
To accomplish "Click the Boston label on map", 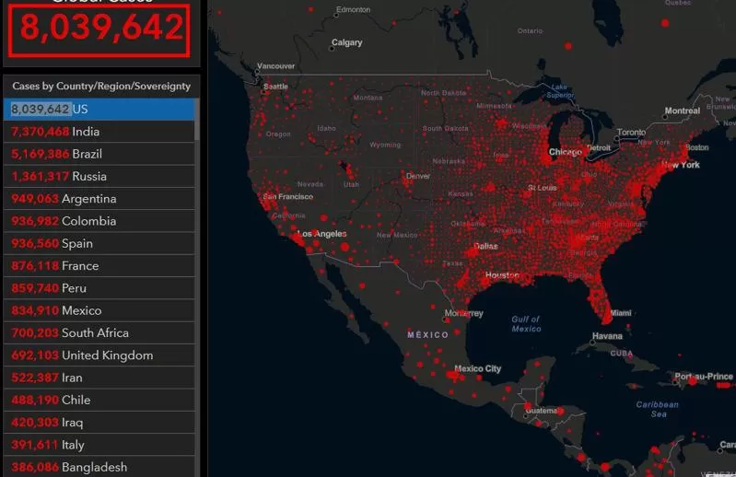I will click(x=697, y=147).
